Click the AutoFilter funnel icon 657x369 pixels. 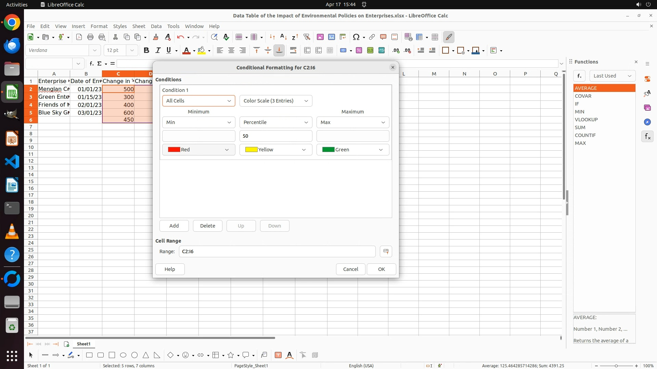coord(307,37)
